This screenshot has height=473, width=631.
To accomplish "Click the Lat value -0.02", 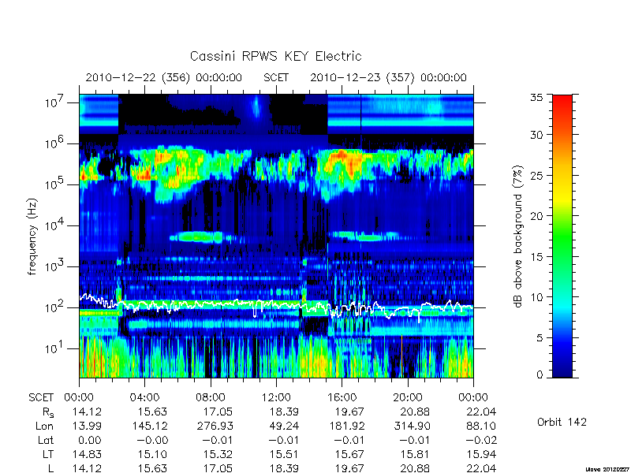I will pyautogui.click(x=481, y=441).
